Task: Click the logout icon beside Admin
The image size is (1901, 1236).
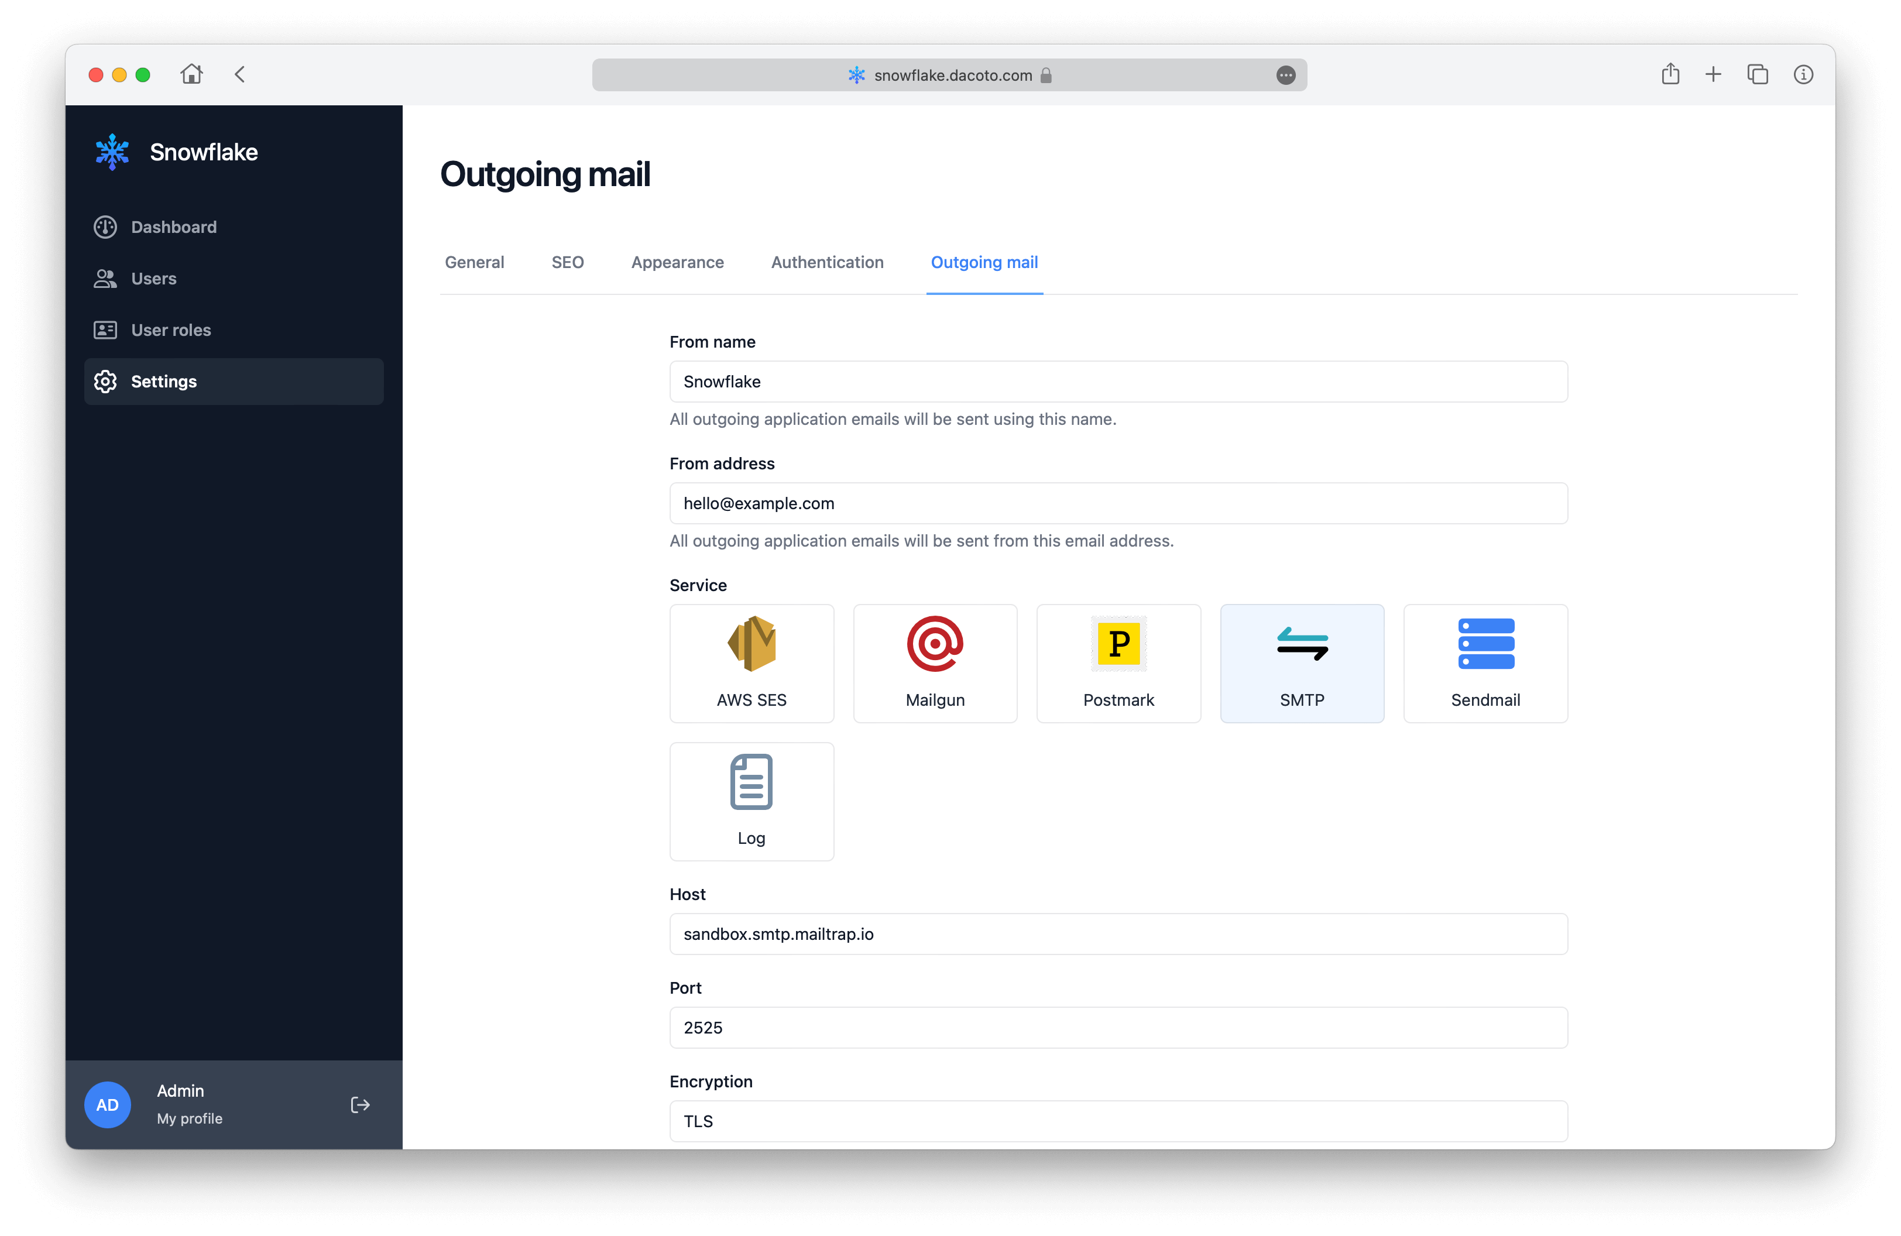Action: point(360,1105)
